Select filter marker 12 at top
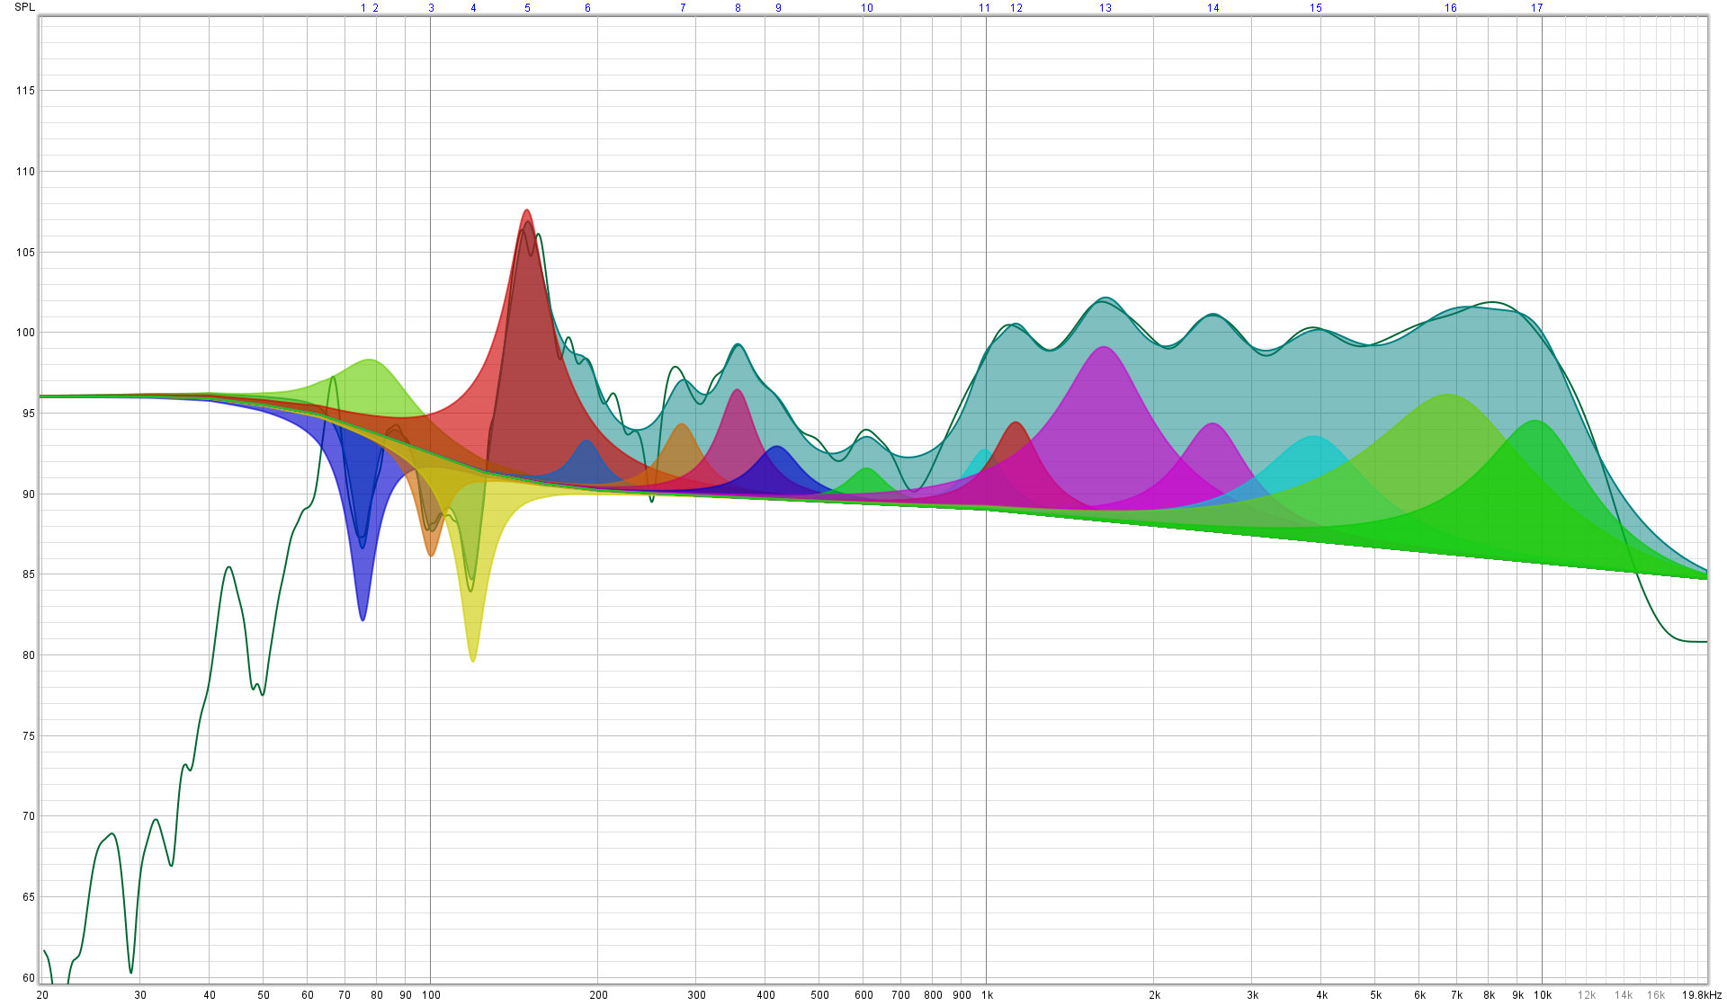The image size is (1727, 1006). pyautogui.click(x=1016, y=8)
